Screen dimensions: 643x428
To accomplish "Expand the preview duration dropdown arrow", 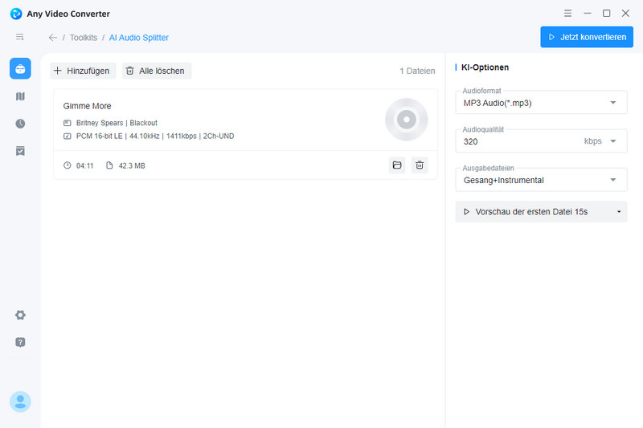I will click(x=619, y=212).
